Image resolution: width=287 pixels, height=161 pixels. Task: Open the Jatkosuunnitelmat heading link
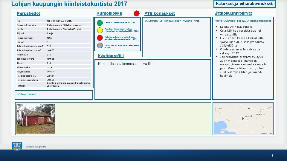(233, 13)
